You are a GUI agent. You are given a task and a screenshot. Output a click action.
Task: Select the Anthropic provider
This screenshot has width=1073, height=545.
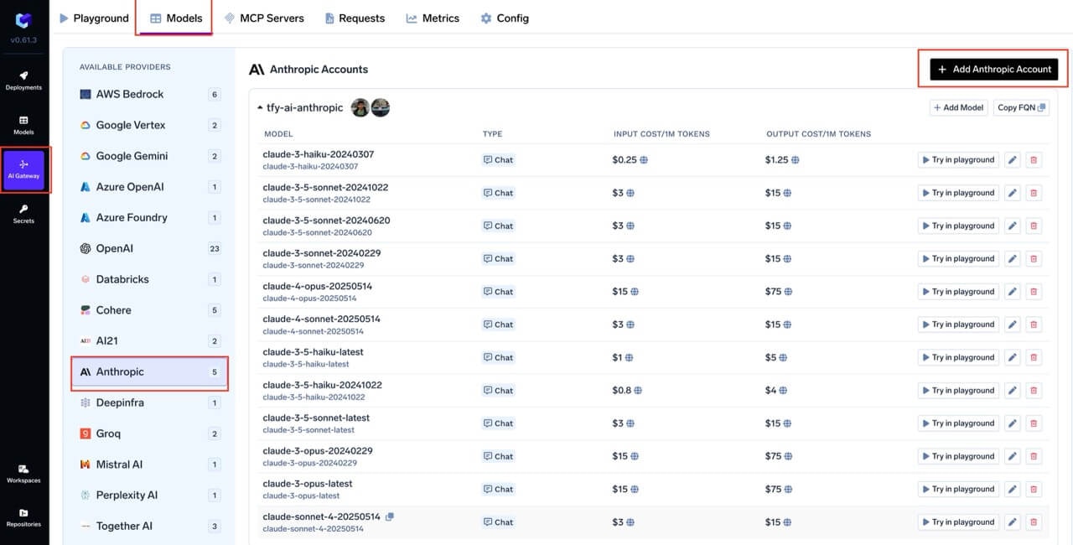click(150, 372)
